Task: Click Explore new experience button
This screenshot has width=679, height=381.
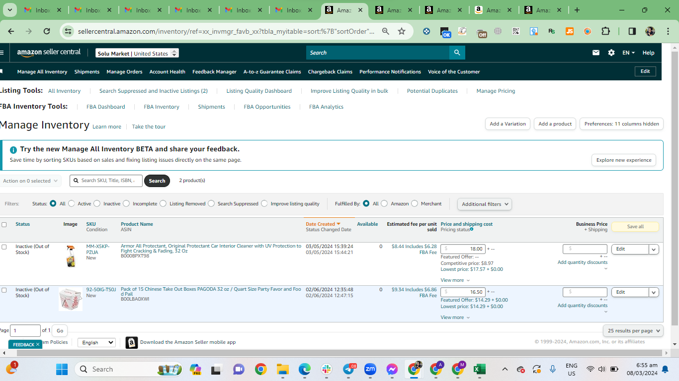Action: tap(624, 160)
